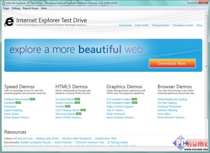Viewport: 210px width, 153px height.
Task: Click NEW badge beside Griddle
Action: [x=68, y=106]
